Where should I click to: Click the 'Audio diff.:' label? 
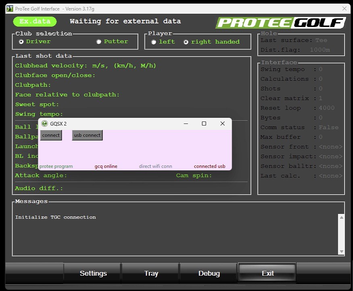[39, 188]
